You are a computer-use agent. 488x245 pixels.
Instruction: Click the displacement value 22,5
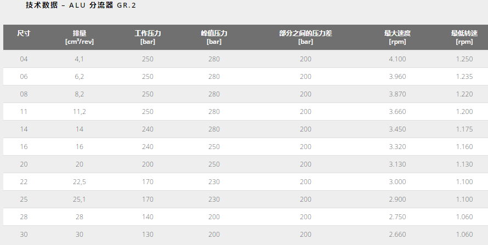click(x=80, y=182)
